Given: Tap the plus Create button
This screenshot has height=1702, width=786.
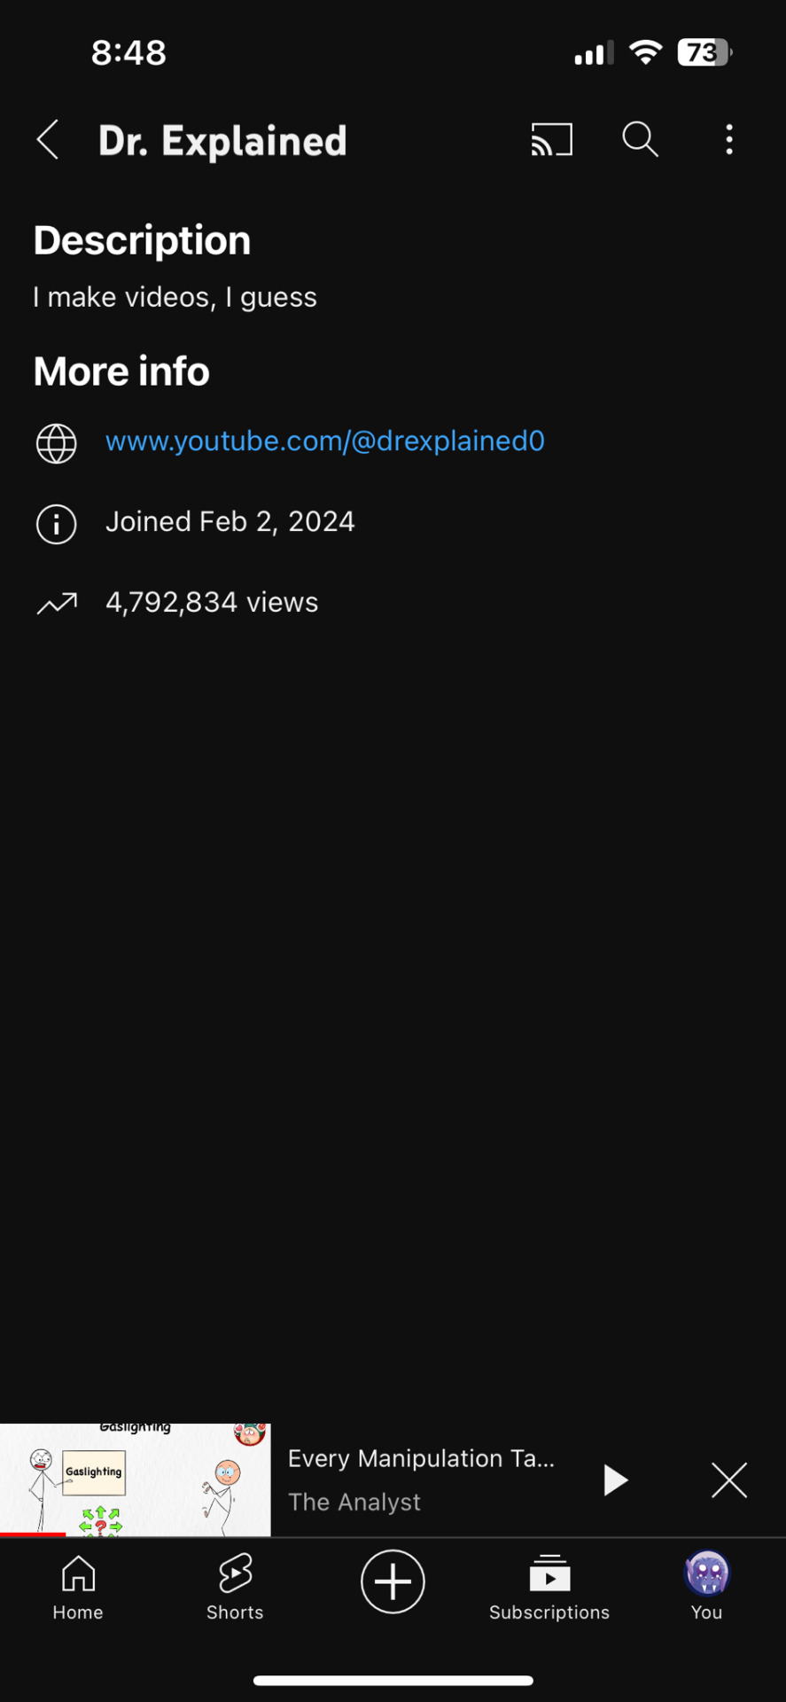Looking at the screenshot, I should point(393,1581).
